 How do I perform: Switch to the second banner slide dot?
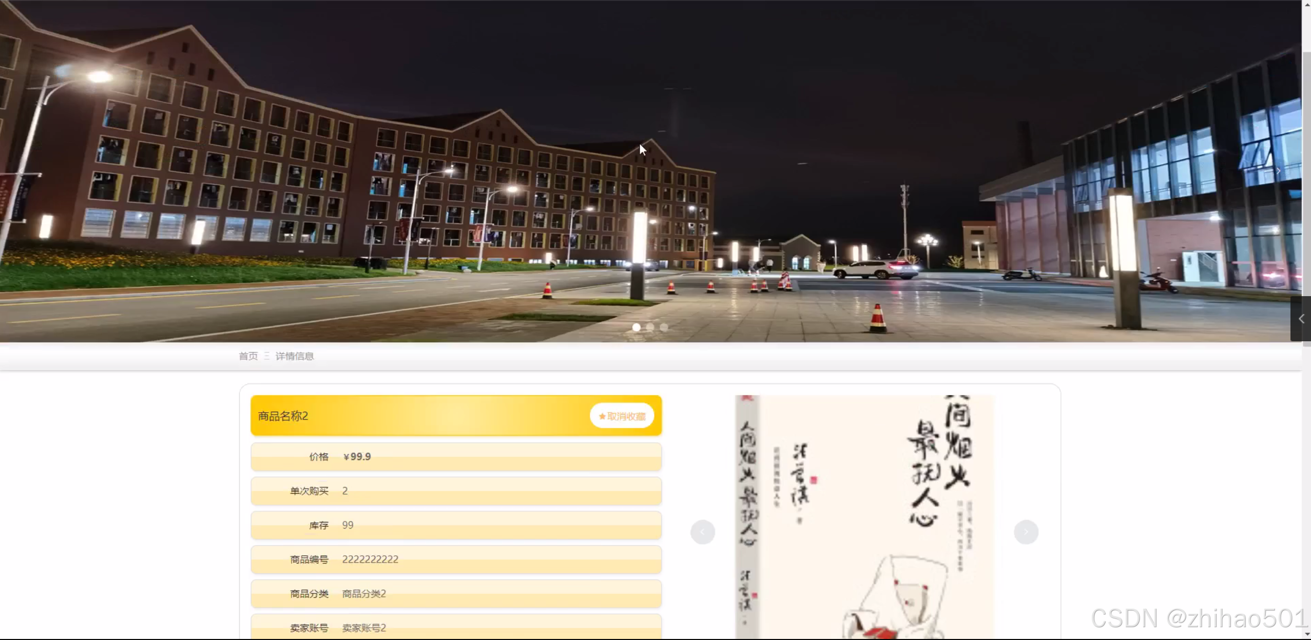point(650,327)
